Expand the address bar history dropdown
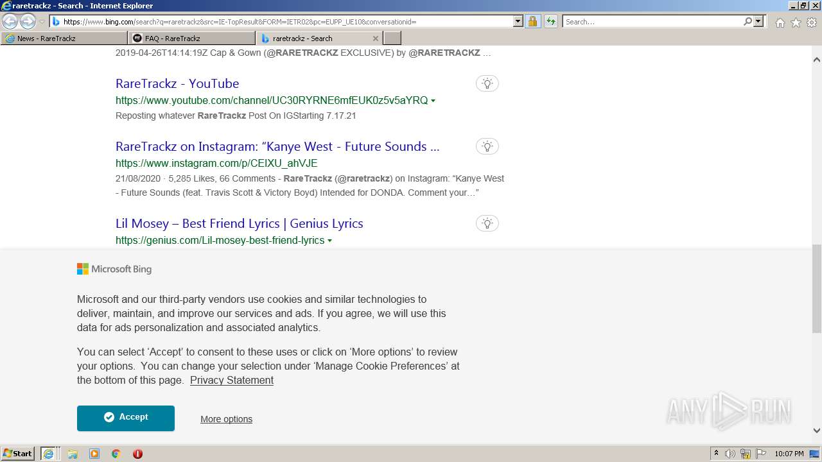Viewport: 822px width, 462px height. coord(518,21)
